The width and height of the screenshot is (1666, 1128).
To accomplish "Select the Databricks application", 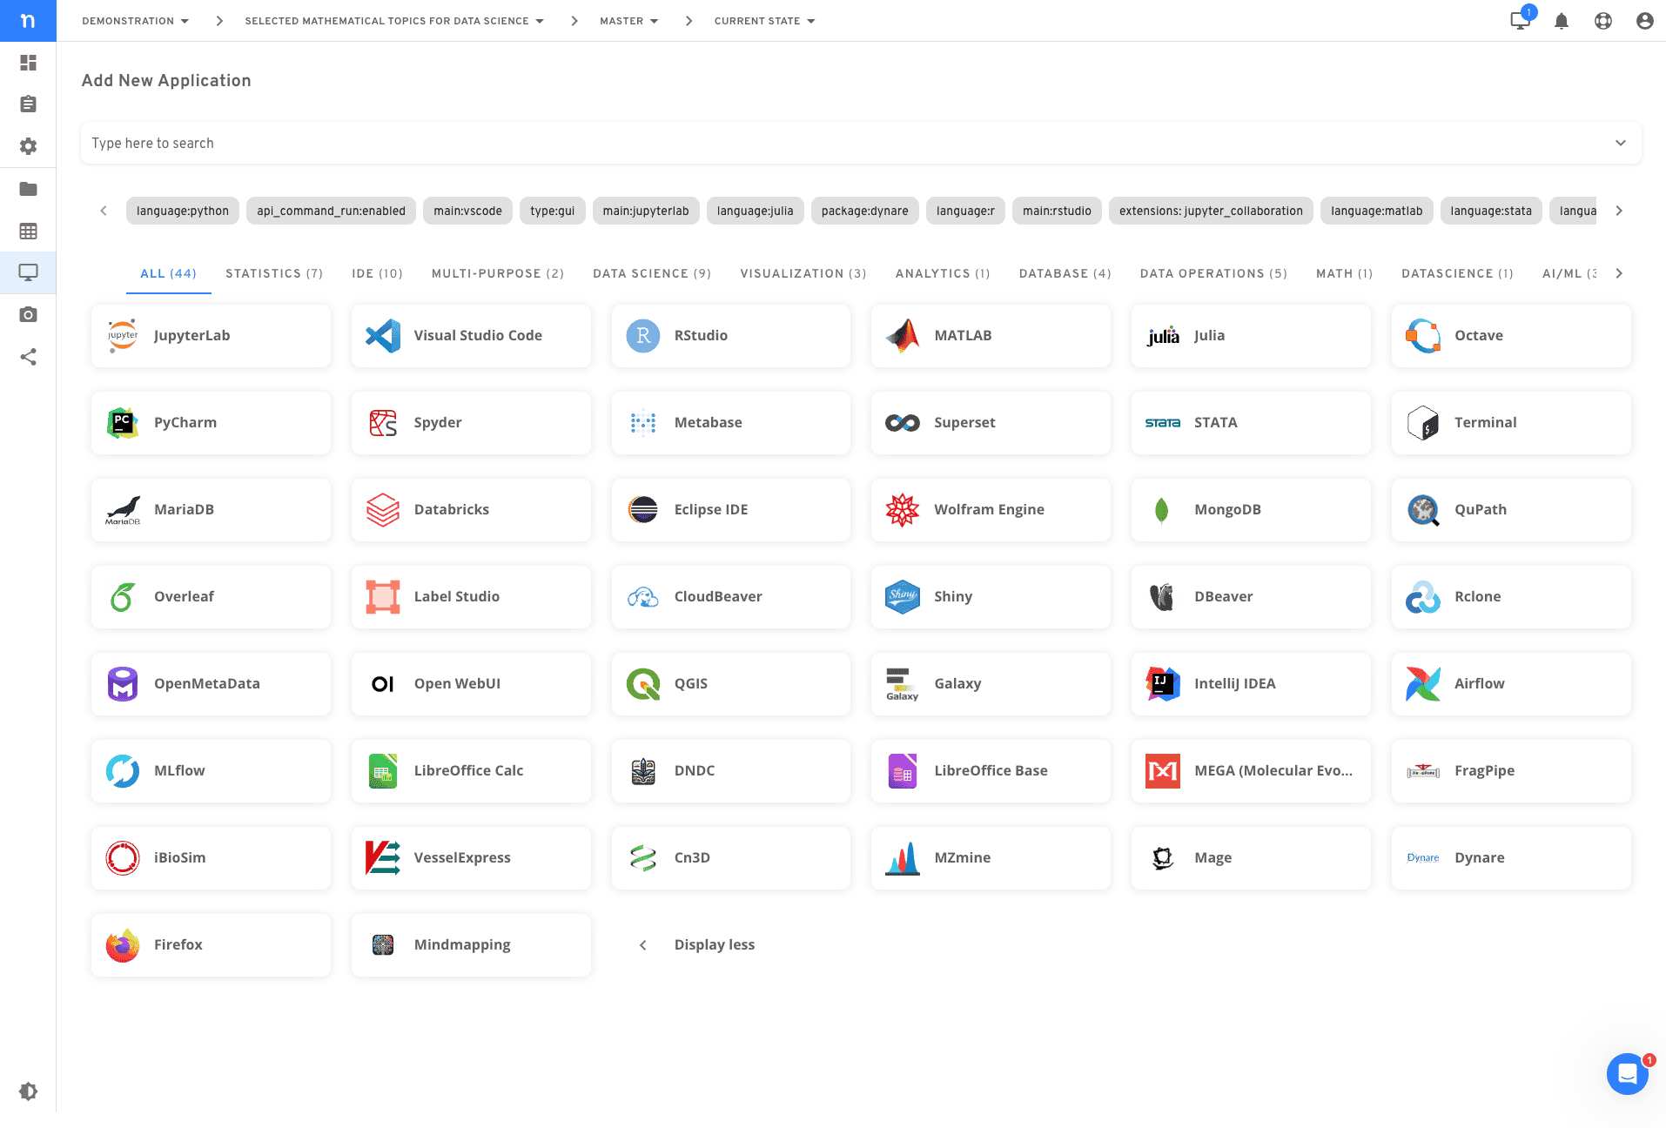I will pyautogui.click(x=471, y=509).
